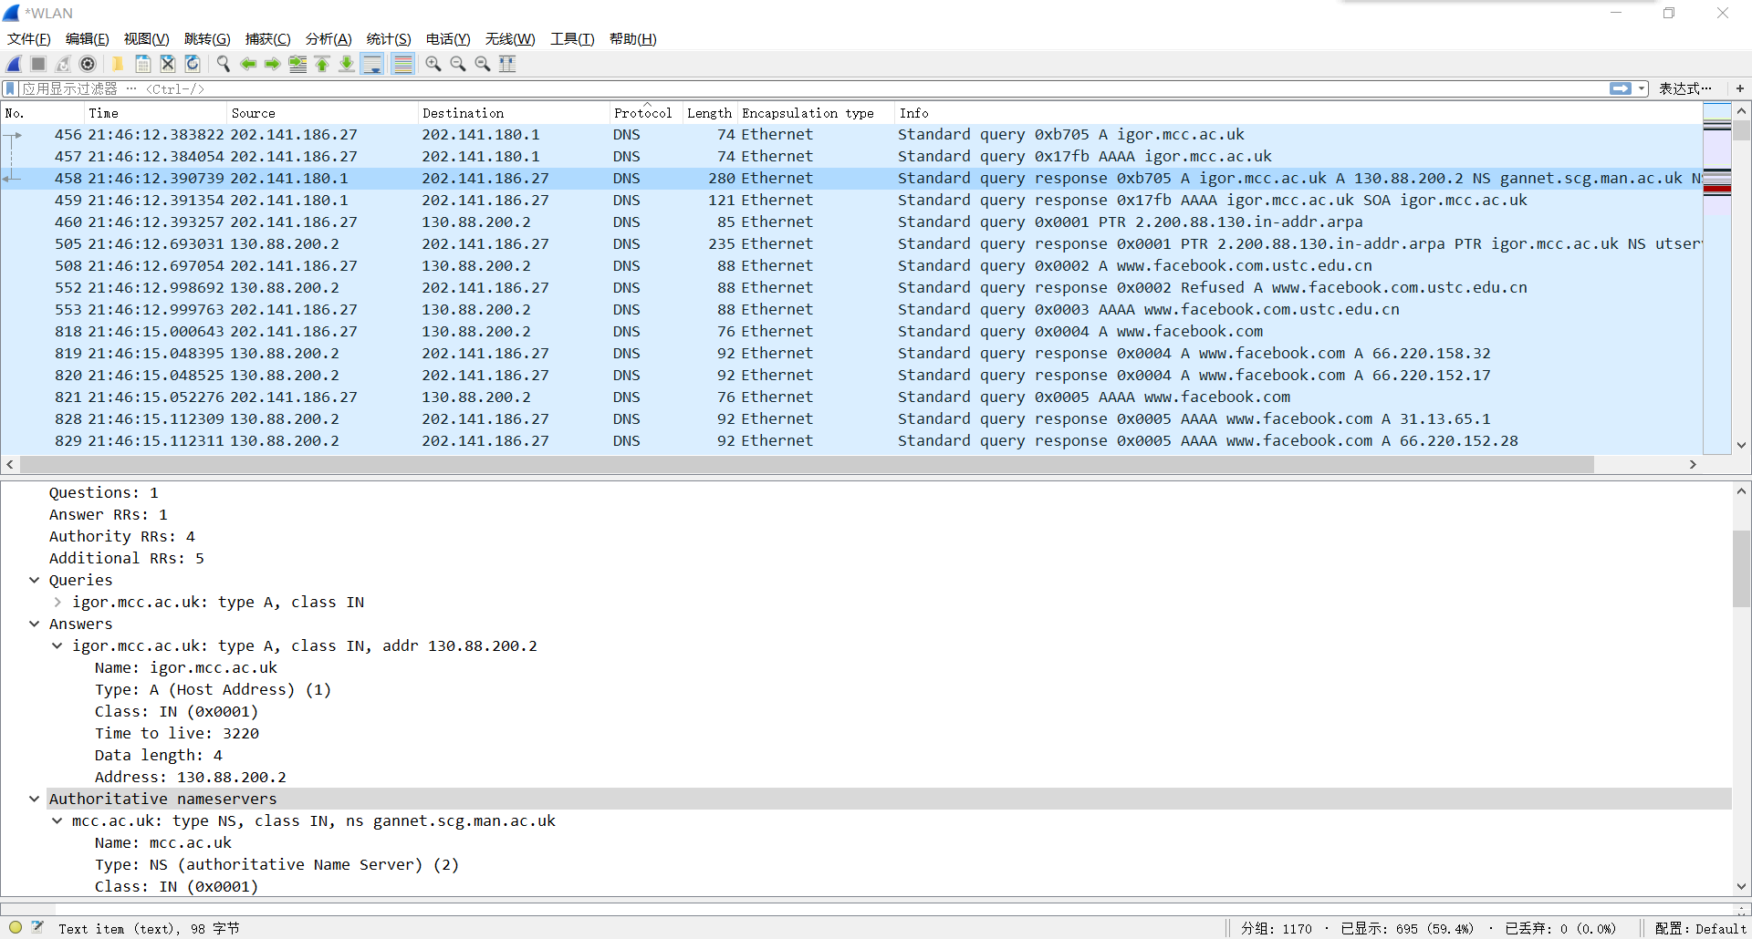Click the display filter input field
1752x939 pixels.
click(812, 88)
